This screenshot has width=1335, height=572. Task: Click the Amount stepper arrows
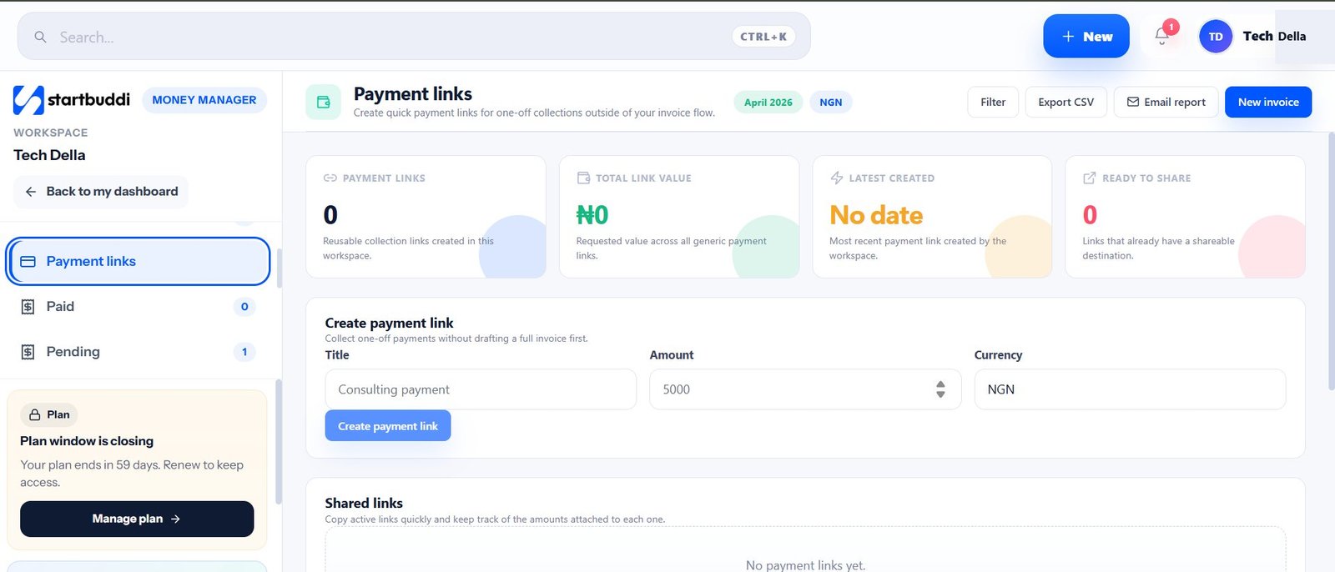coord(940,389)
